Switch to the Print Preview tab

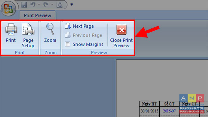(x=37, y=15)
